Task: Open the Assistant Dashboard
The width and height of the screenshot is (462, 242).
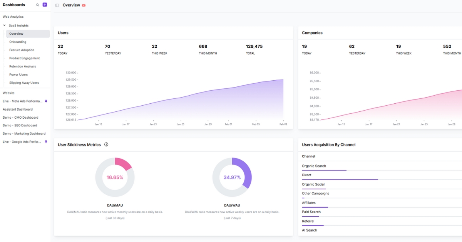Action: click(x=18, y=109)
